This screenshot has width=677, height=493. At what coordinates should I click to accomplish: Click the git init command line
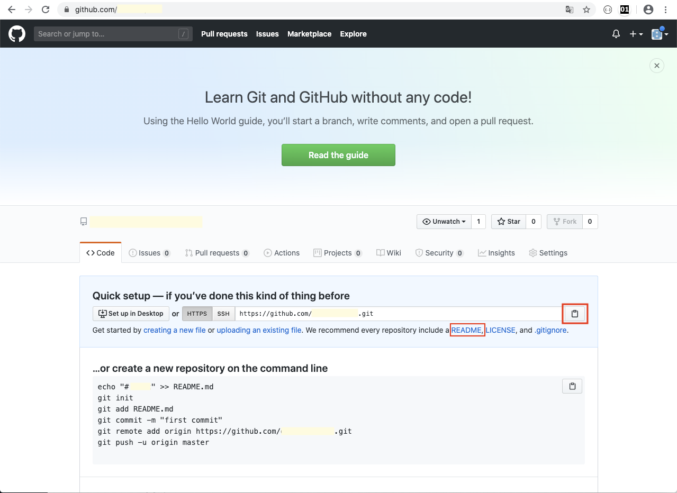(115, 398)
